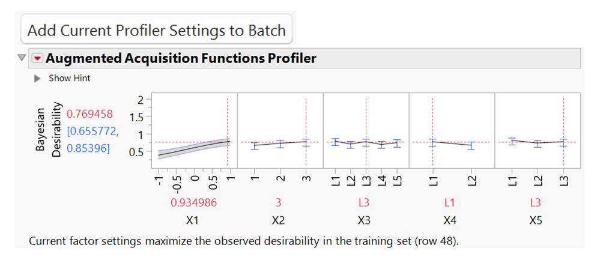Expand the Show Hint section
Viewport: 600px width, 260px height.
pyautogui.click(x=38, y=78)
